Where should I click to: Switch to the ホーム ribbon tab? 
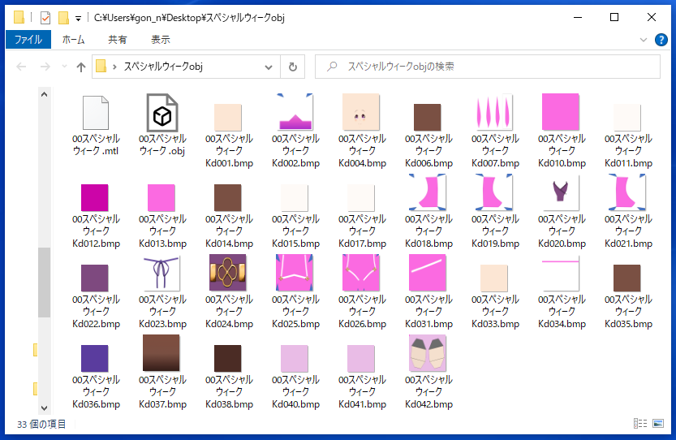tap(73, 40)
